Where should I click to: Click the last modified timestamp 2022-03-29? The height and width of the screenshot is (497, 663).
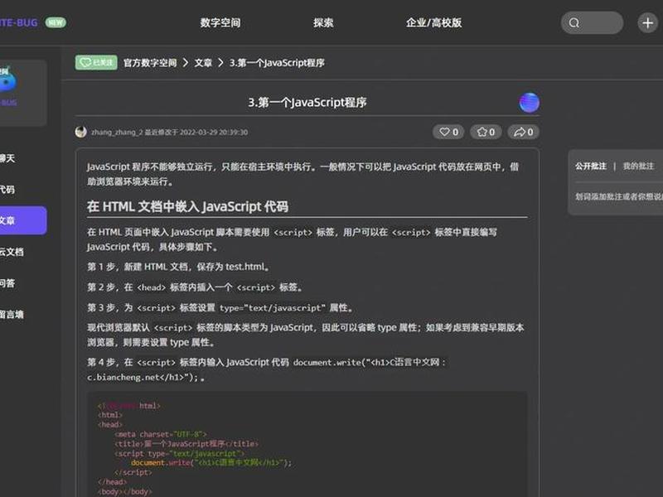[214, 133]
